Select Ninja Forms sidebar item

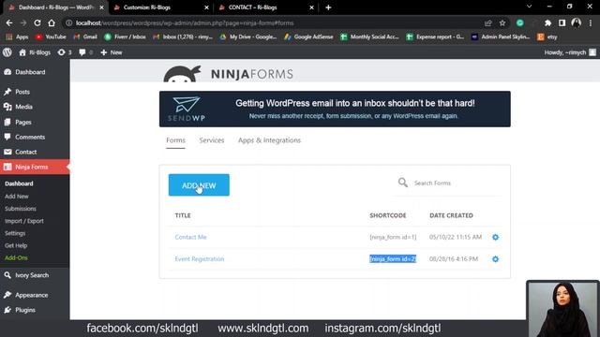click(x=35, y=167)
